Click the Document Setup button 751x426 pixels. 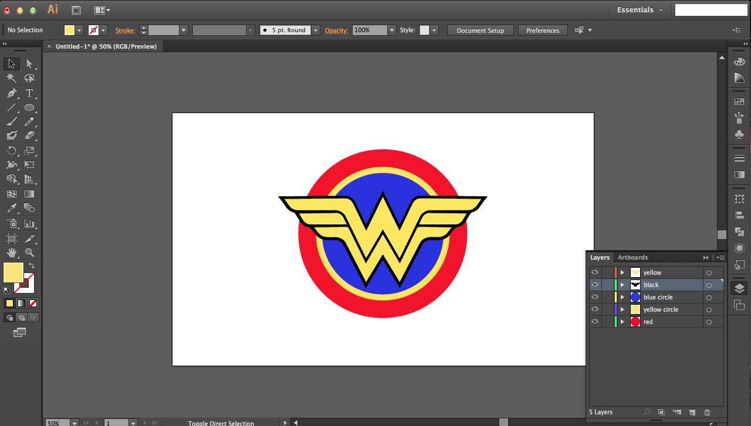point(480,30)
